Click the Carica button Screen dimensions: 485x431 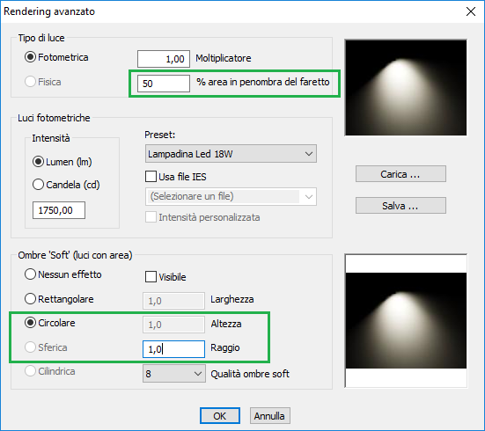400,174
